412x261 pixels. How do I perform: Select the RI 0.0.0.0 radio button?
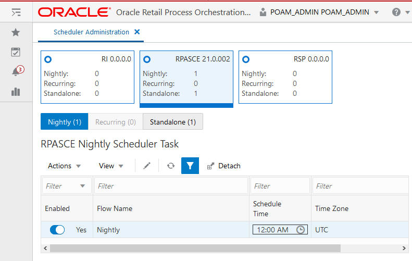point(48,59)
